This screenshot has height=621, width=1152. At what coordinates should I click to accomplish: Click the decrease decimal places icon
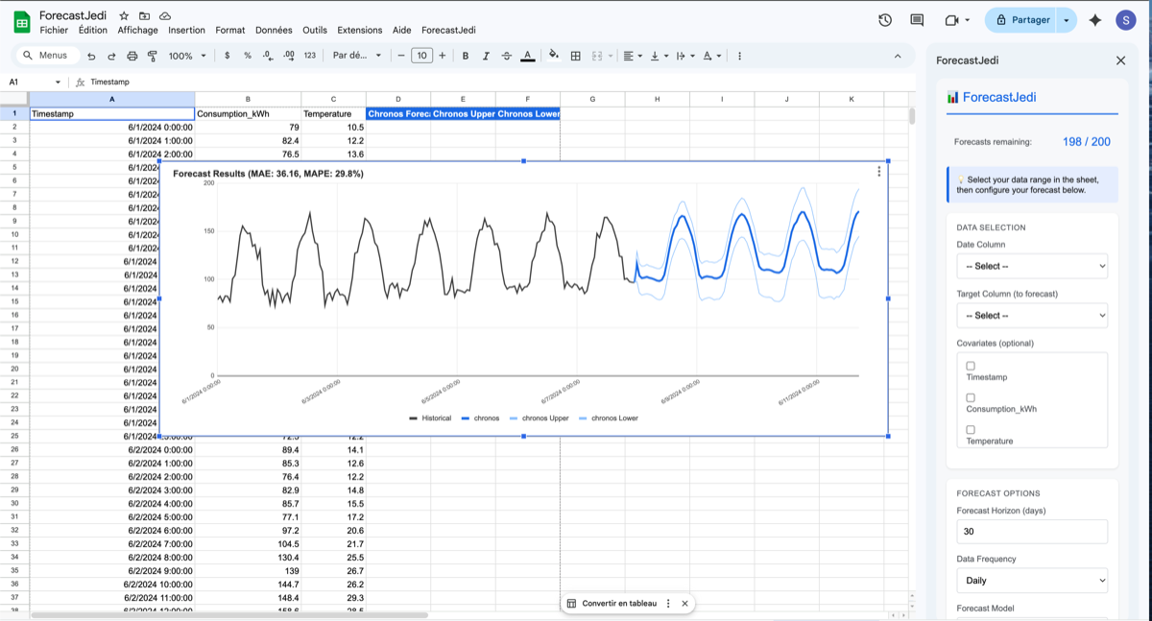(x=267, y=56)
